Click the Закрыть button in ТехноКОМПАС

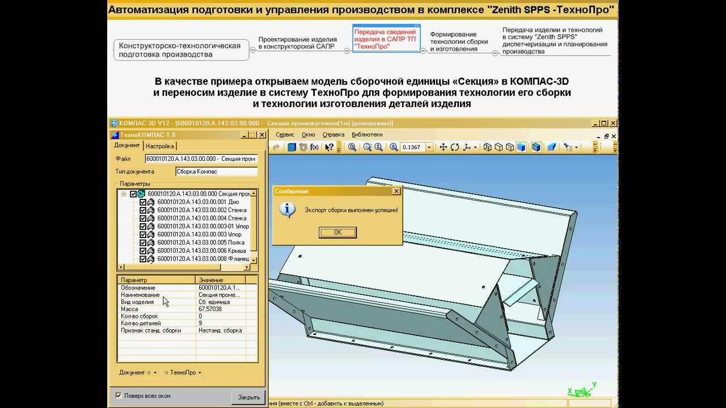249,397
